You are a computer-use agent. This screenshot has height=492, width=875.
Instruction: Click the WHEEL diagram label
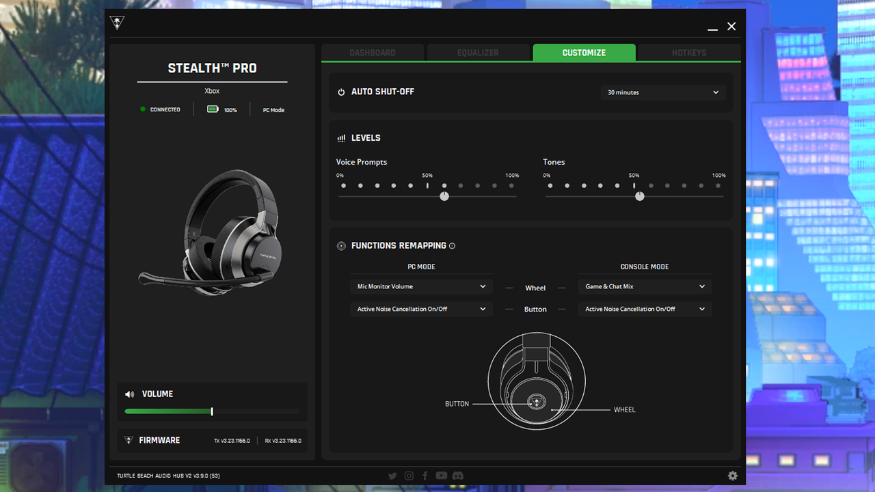(625, 410)
